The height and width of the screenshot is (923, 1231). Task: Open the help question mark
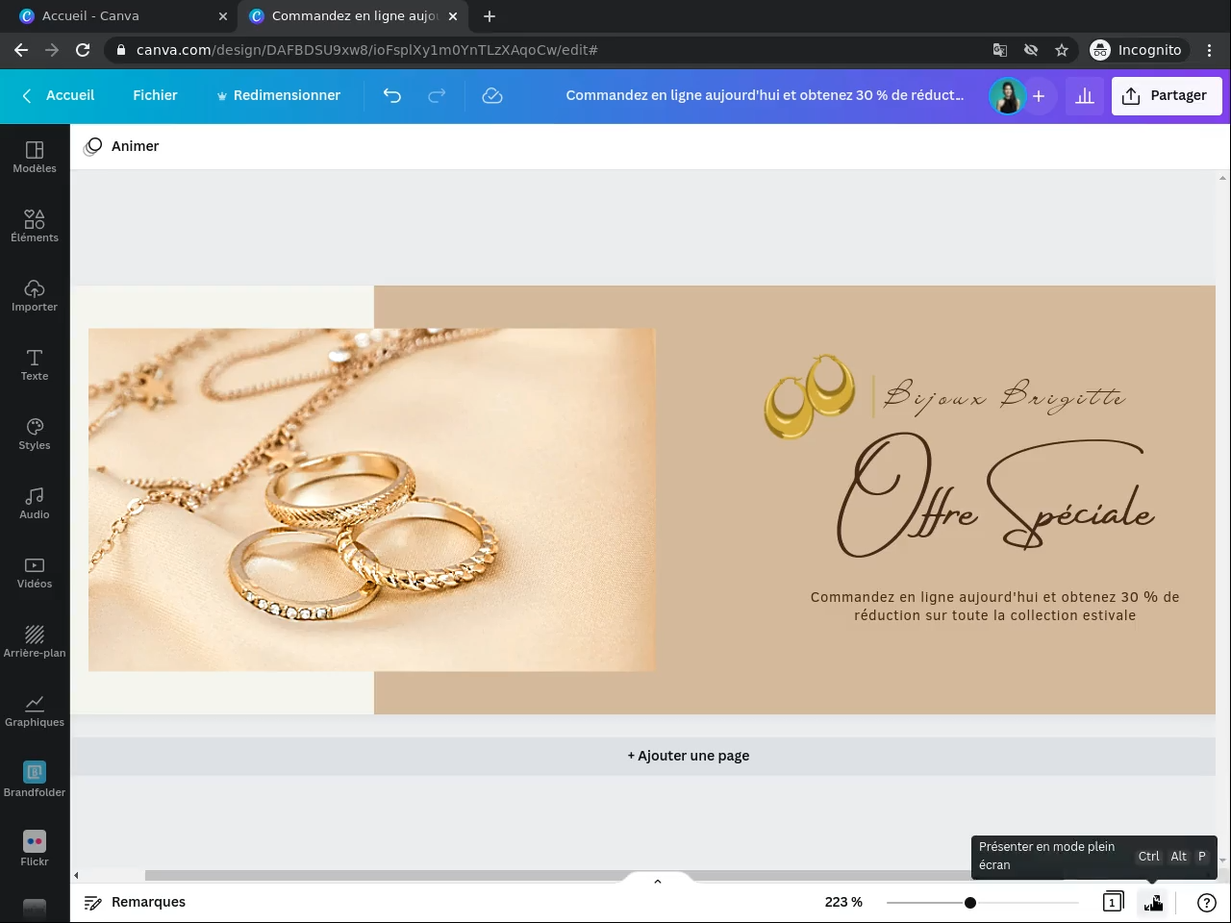(1207, 902)
